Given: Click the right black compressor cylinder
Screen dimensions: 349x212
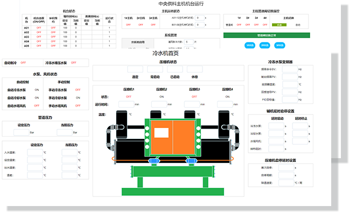Looking at the screenshot, I should pos(224,125).
